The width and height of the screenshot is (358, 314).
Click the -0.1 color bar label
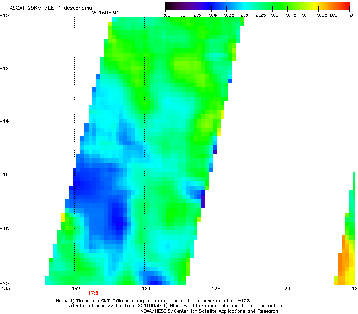304,15
